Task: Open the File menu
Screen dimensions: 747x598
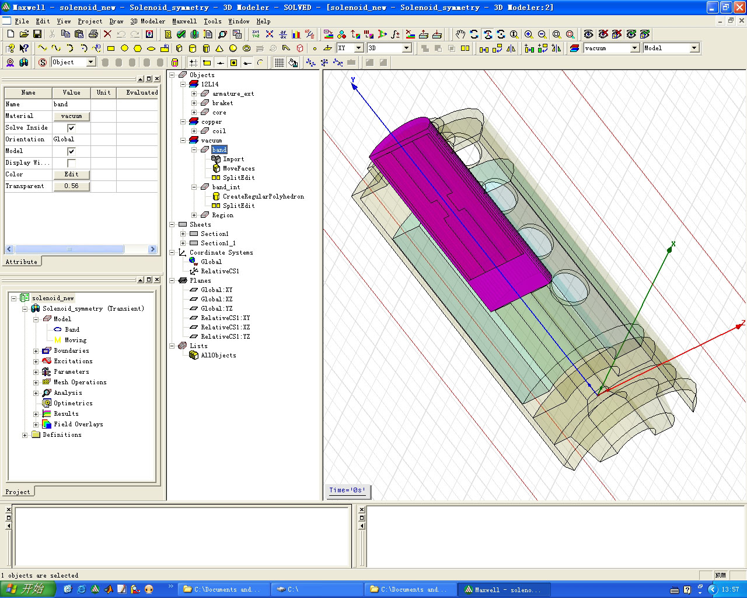Action: tap(22, 21)
